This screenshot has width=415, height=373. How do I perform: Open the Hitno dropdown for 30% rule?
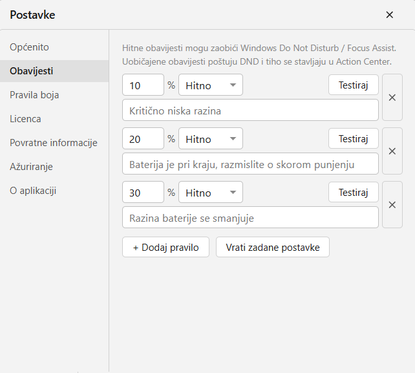211,193
